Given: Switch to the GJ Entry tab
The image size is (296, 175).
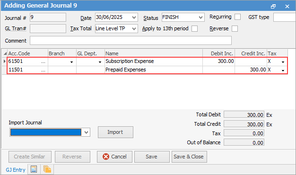Looking at the screenshot, I should pyautogui.click(x=16, y=170).
